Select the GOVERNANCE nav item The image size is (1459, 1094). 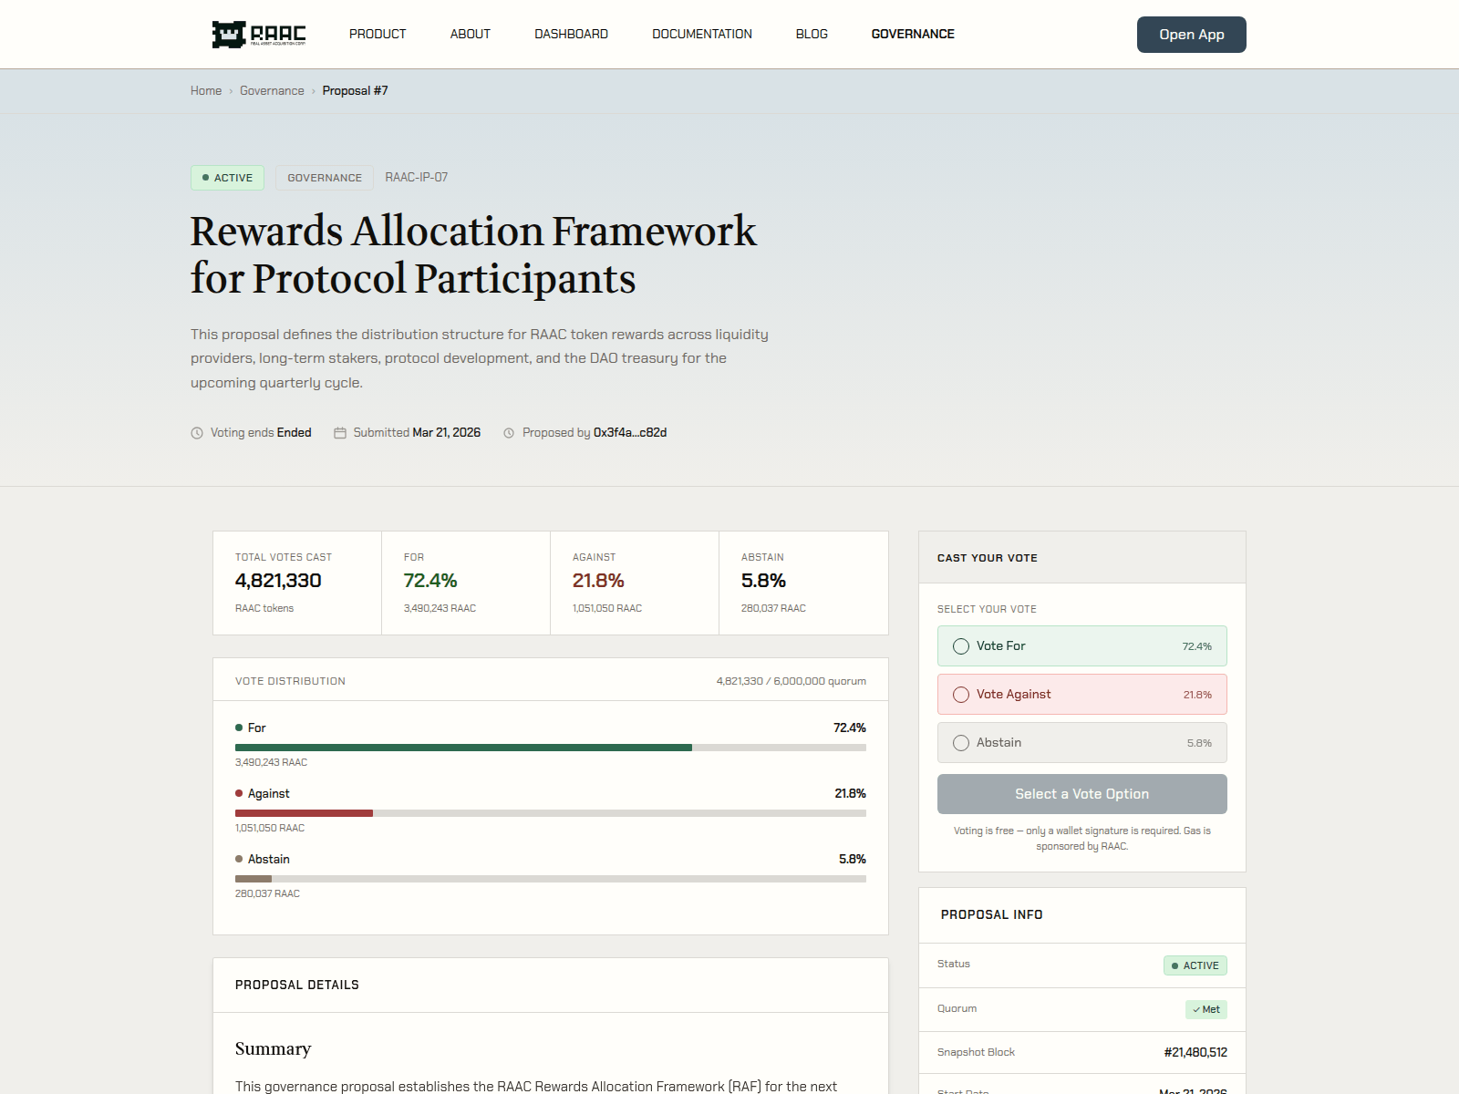[913, 34]
